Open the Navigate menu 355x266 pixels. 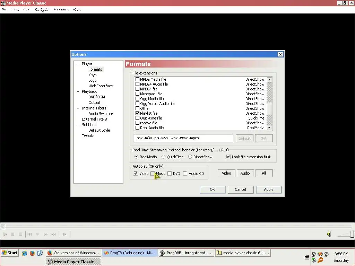pyautogui.click(x=42, y=10)
